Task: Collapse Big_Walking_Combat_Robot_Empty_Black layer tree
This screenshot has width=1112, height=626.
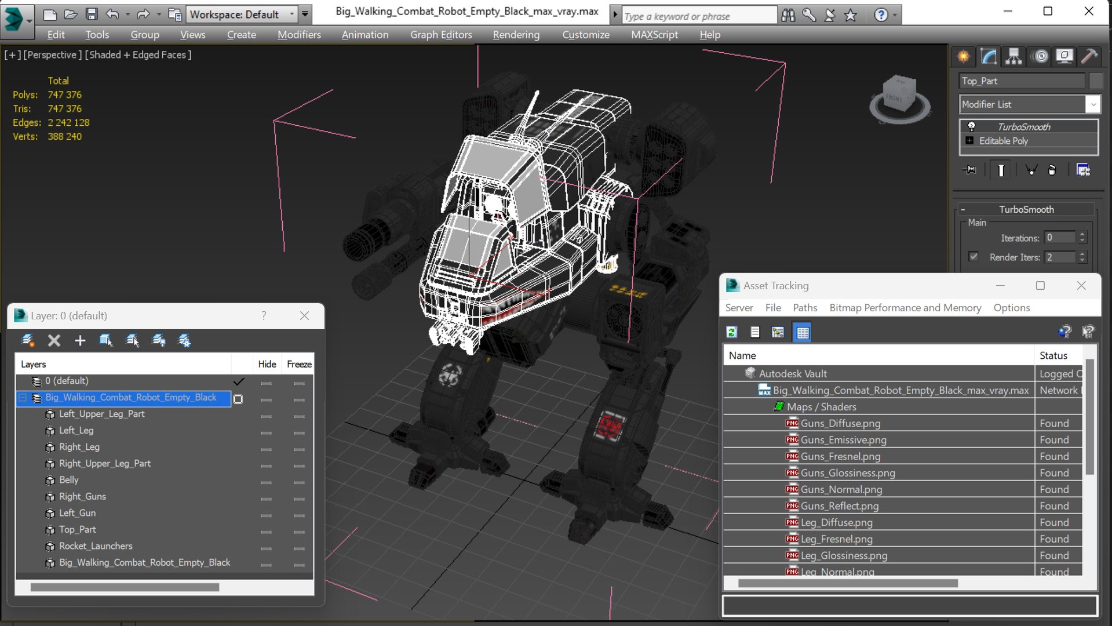Action: pos(23,398)
